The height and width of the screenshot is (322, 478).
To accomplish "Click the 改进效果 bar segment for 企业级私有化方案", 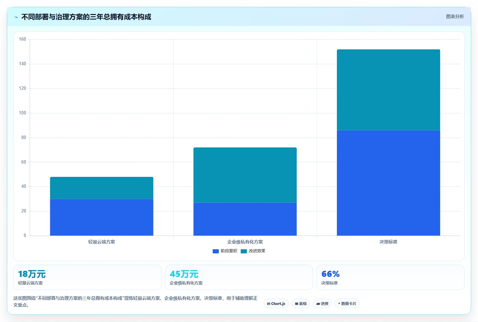I will (245, 175).
